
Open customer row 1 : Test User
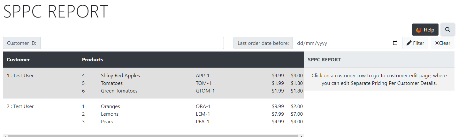[153, 83]
